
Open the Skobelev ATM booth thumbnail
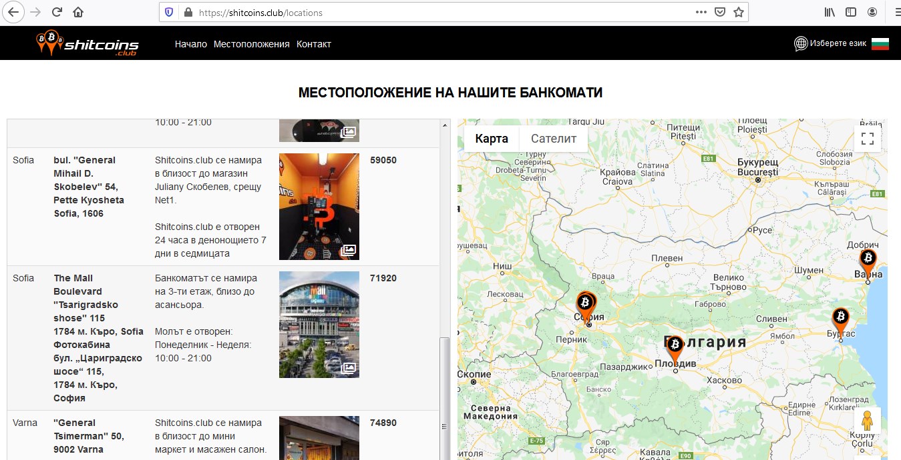(x=319, y=206)
